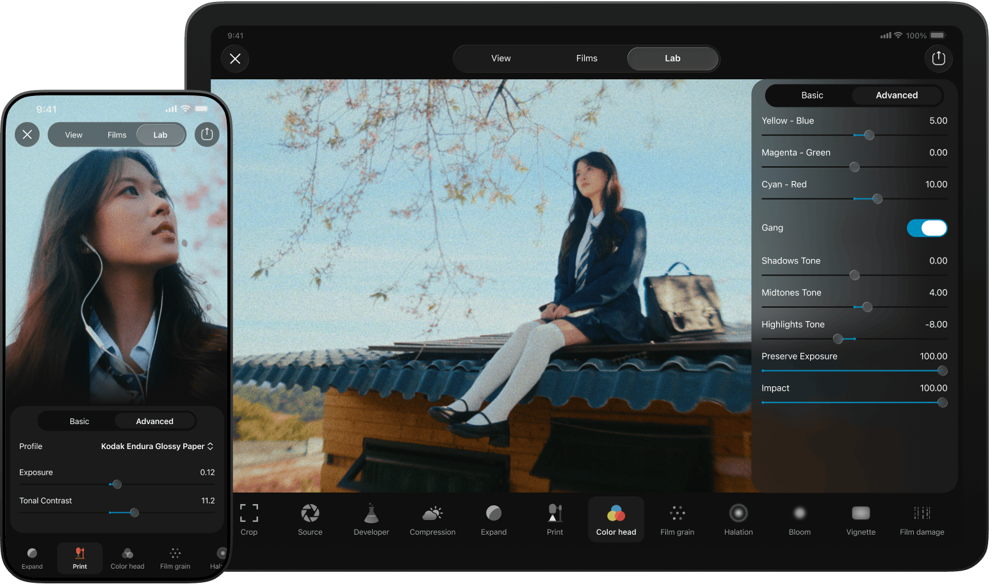
Task: Select the Print tool on phone
Action: coord(80,558)
